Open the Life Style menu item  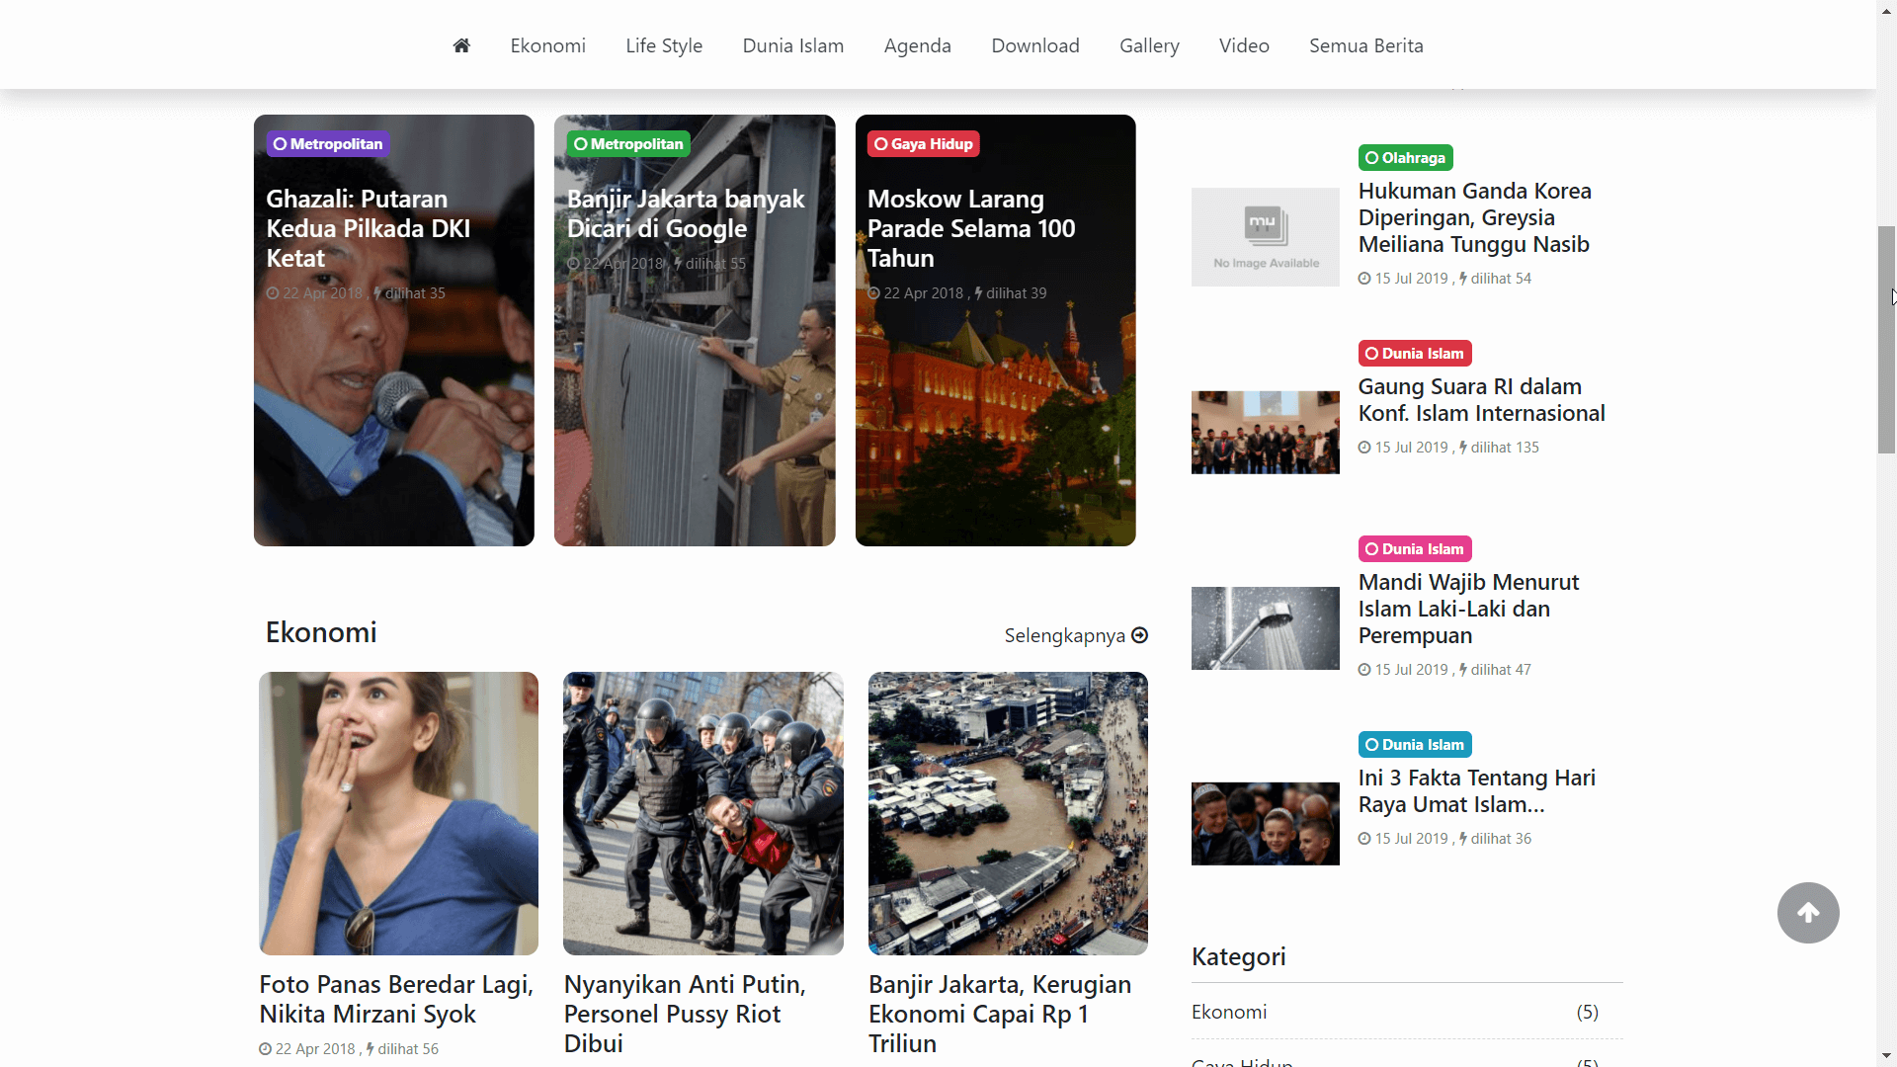click(664, 45)
